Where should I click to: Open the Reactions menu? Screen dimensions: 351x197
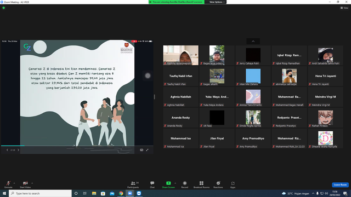tap(218, 184)
